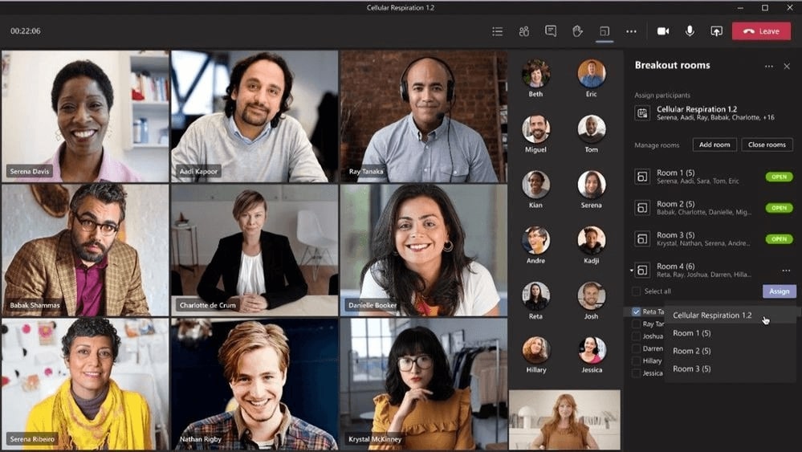Open the people icon in meeting toolbar
The height and width of the screenshot is (452, 802).
point(523,31)
